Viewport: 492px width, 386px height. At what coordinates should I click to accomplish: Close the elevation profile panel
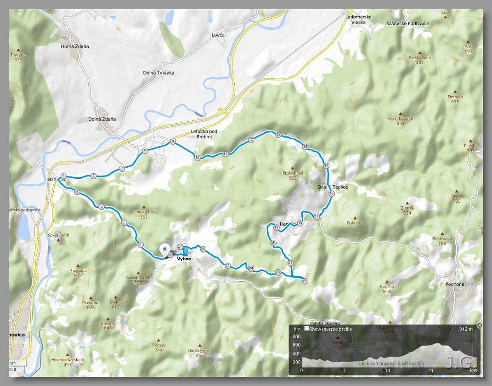point(480,325)
